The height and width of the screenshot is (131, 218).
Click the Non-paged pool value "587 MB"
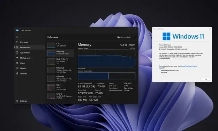(94, 100)
